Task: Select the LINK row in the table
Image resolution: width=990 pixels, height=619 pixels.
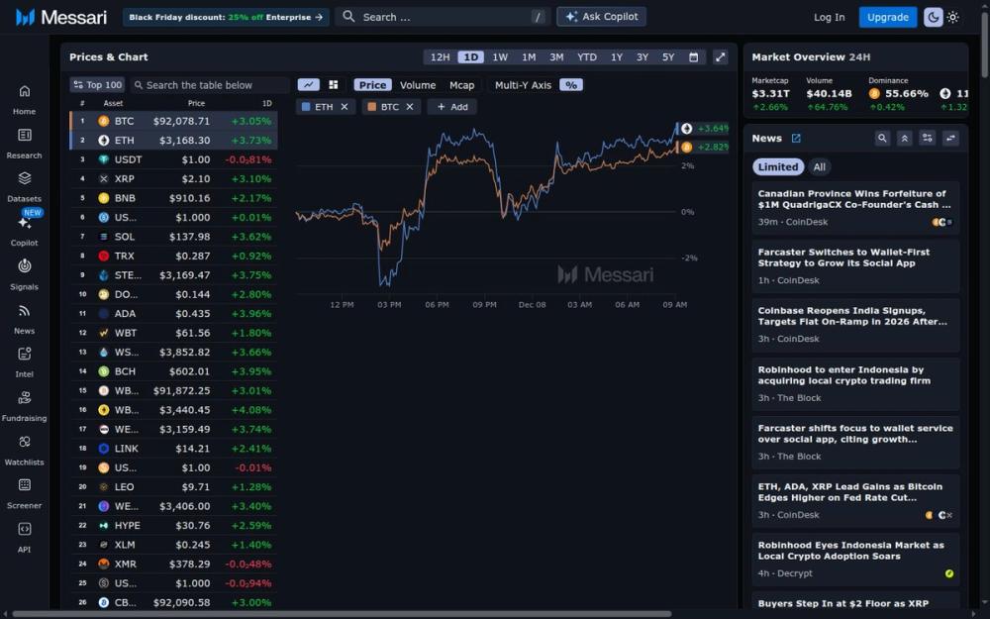Action: click(173, 449)
